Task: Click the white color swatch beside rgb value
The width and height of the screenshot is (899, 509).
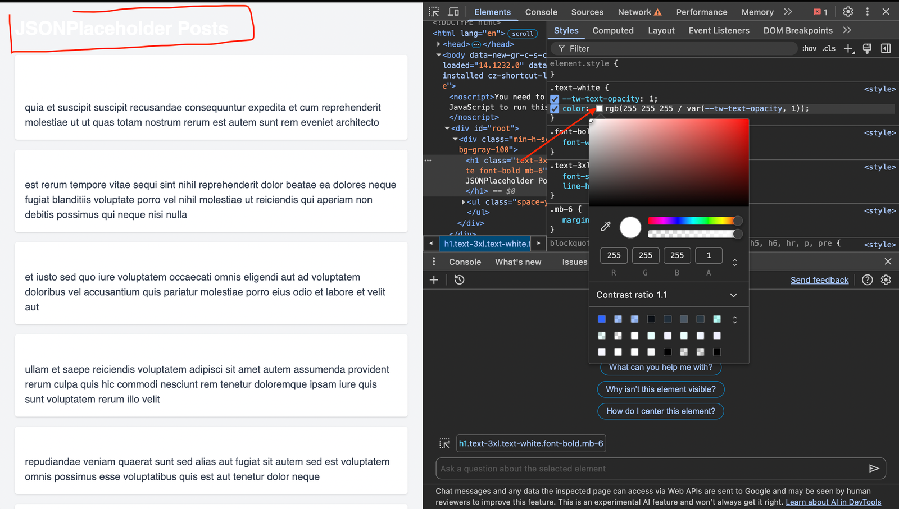Action: 599,109
